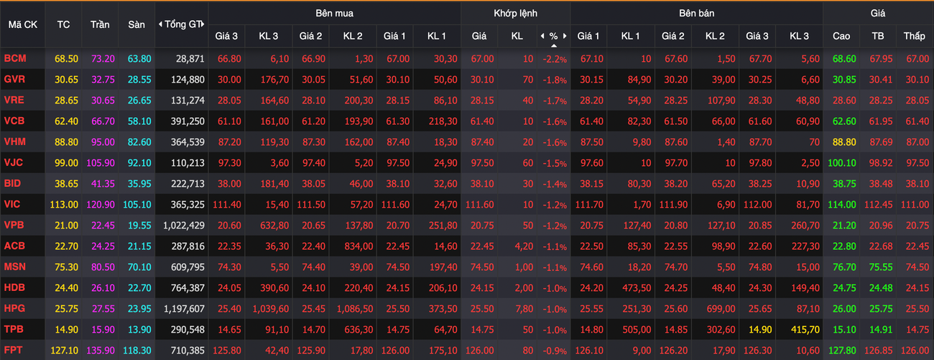The width and height of the screenshot is (934, 360).
Task: Sort by the TC reference price header
Action: (63, 24)
